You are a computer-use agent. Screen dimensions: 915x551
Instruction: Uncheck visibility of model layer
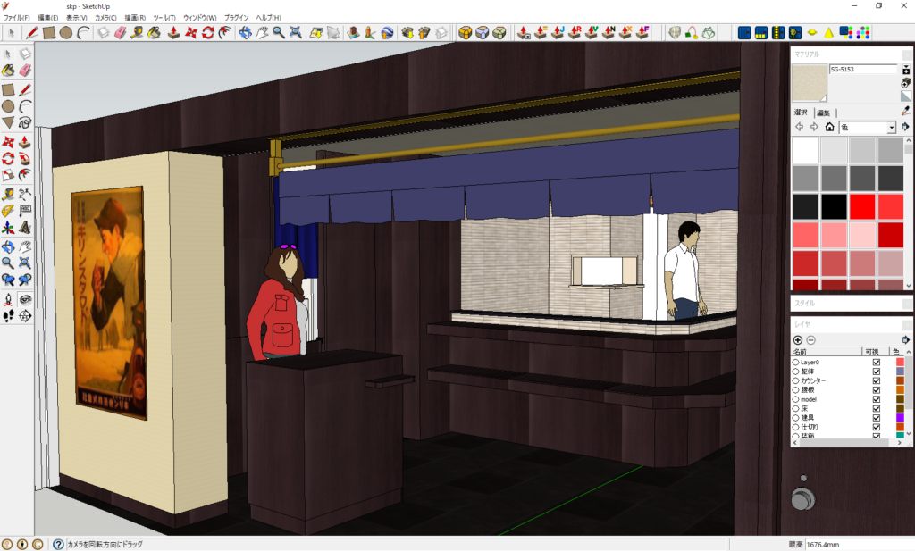(x=876, y=399)
